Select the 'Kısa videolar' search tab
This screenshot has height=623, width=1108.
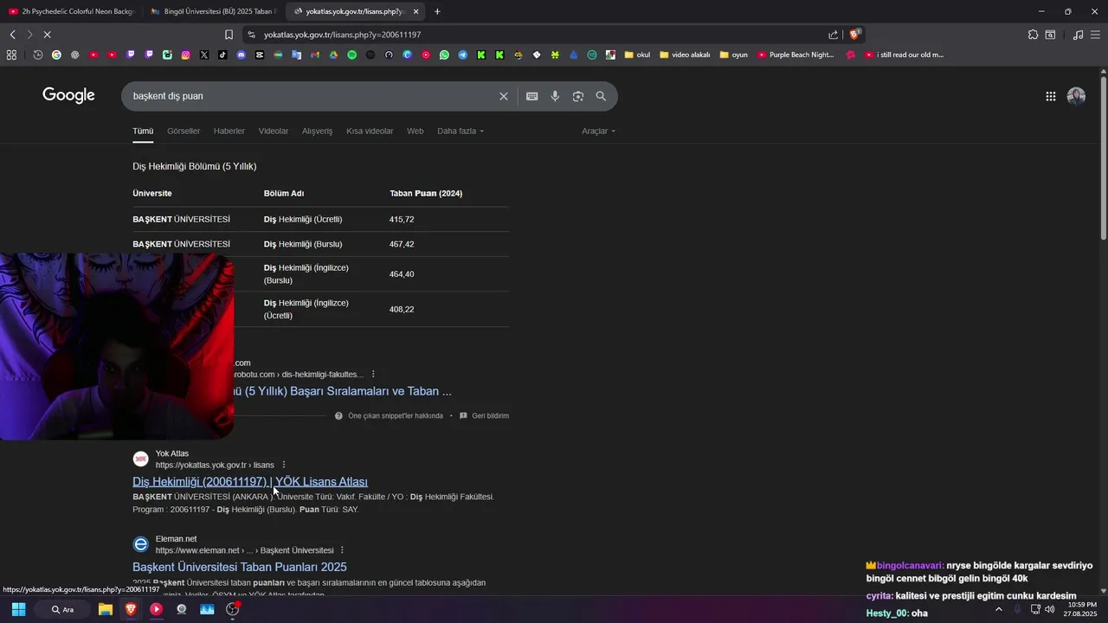coord(370,131)
